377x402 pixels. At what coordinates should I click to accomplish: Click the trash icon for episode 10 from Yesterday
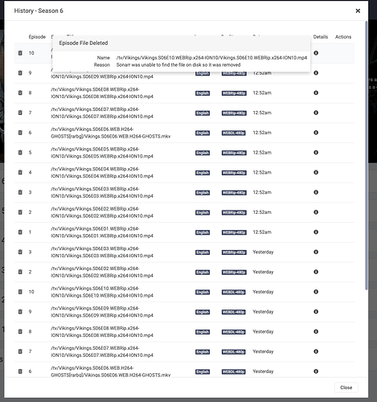click(20, 292)
